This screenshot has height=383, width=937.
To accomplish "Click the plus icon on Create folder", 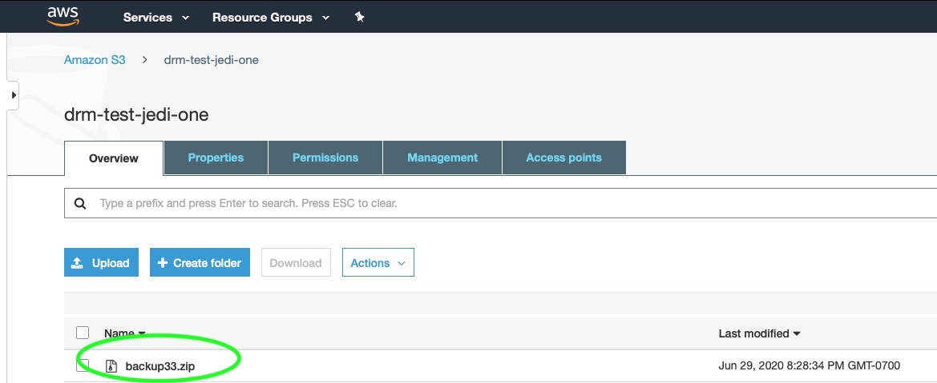I will [x=163, y=262].
